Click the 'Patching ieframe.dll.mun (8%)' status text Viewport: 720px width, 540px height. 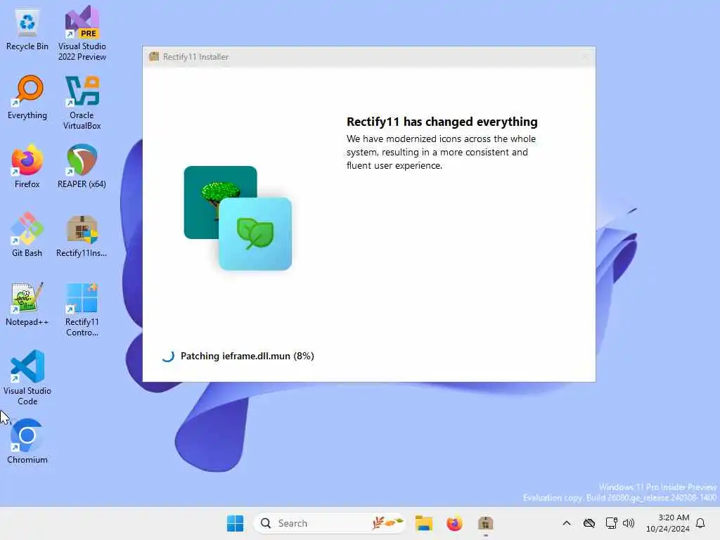[247, 356]
